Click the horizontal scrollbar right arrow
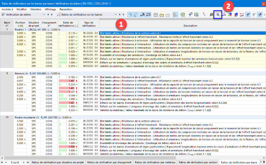Viewport: 266px width, 165px height. pyautogui.click(x=264, y=158)
